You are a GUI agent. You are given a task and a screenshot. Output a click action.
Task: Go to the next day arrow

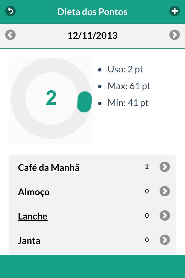pos(175,35)
